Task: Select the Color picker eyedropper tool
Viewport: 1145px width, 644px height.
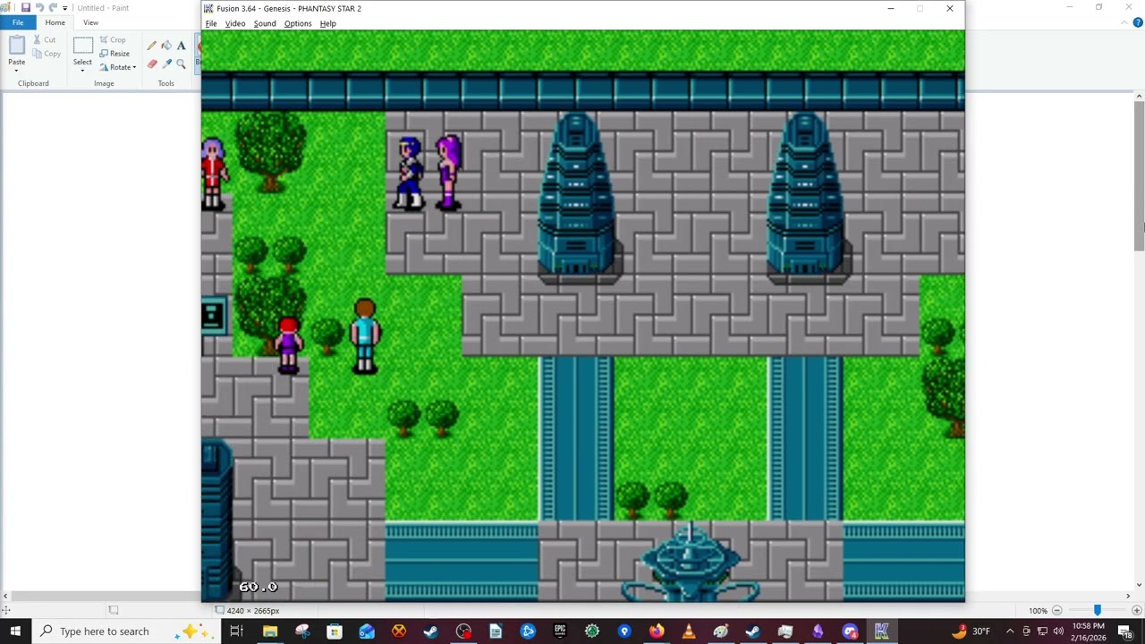Action: pyautogui.click(x=166, y=64)
